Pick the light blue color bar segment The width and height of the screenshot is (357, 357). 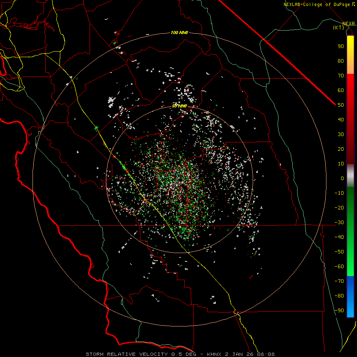point(350,309)
